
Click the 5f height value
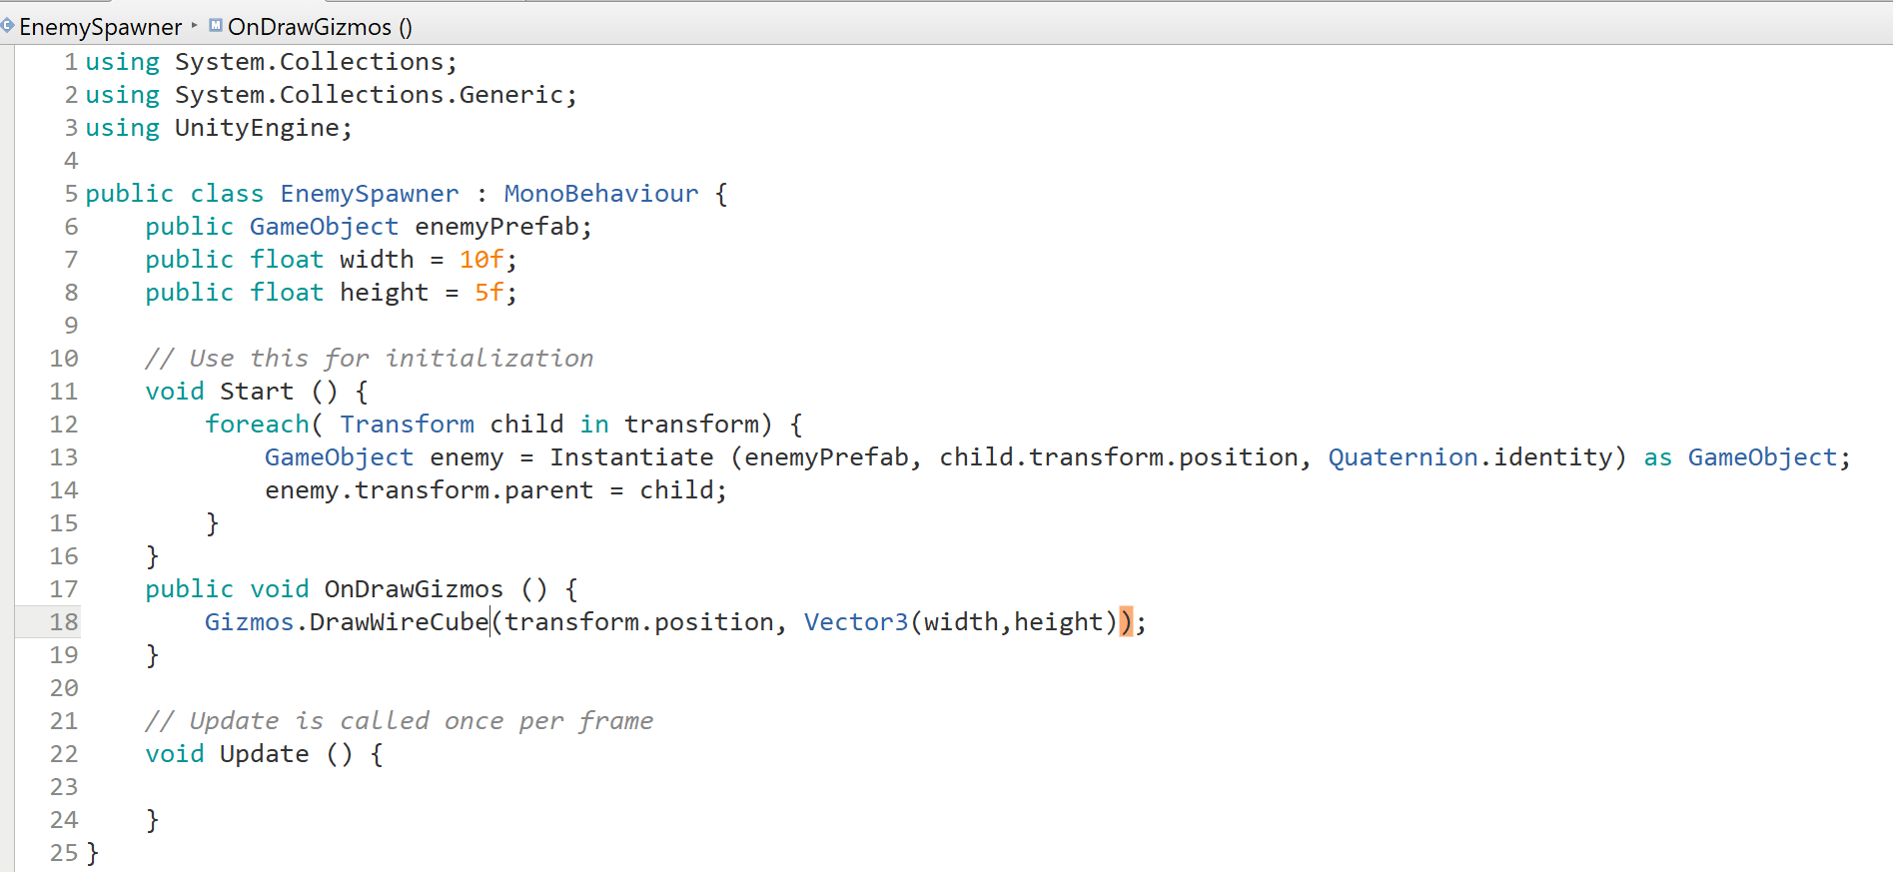pyautogui.click(x=489, y=293)
